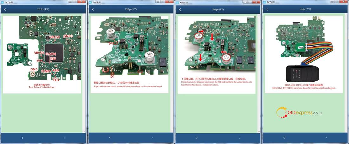This screenshot has height=144, width=349.
Task: Next page arrow in Help (5/7) window
Action: click(152, 138)
